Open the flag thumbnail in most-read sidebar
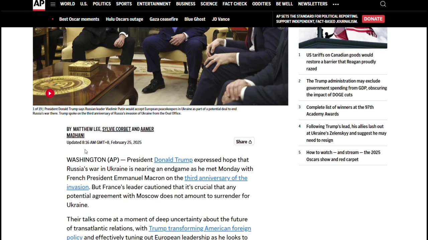This screenshot has width=428, height=240. (343, 38)
